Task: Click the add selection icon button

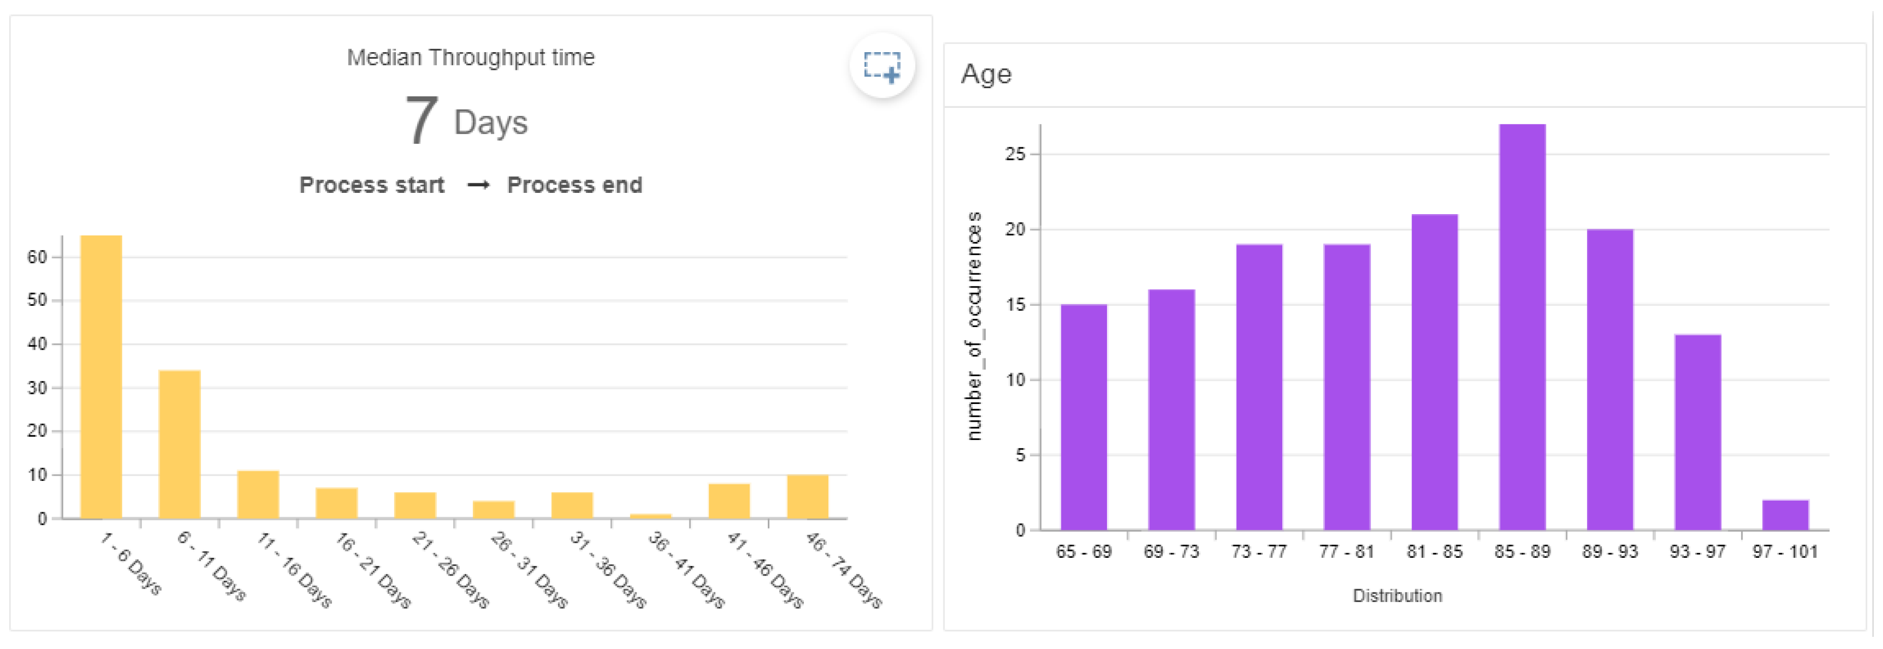Action: [x=881, y=66]
